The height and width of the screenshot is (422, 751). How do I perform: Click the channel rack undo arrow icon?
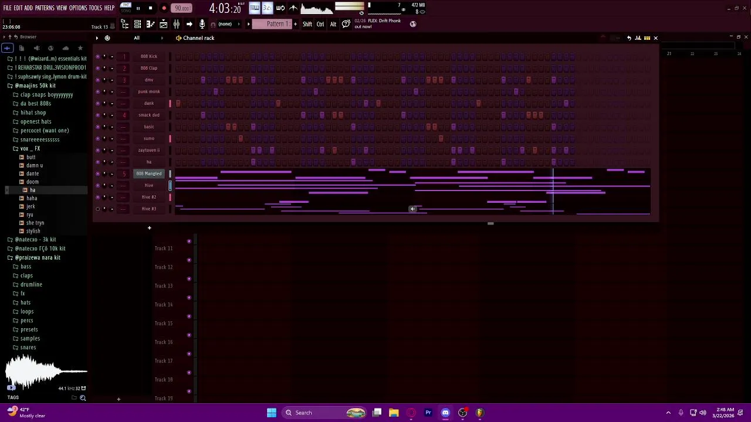629,38
